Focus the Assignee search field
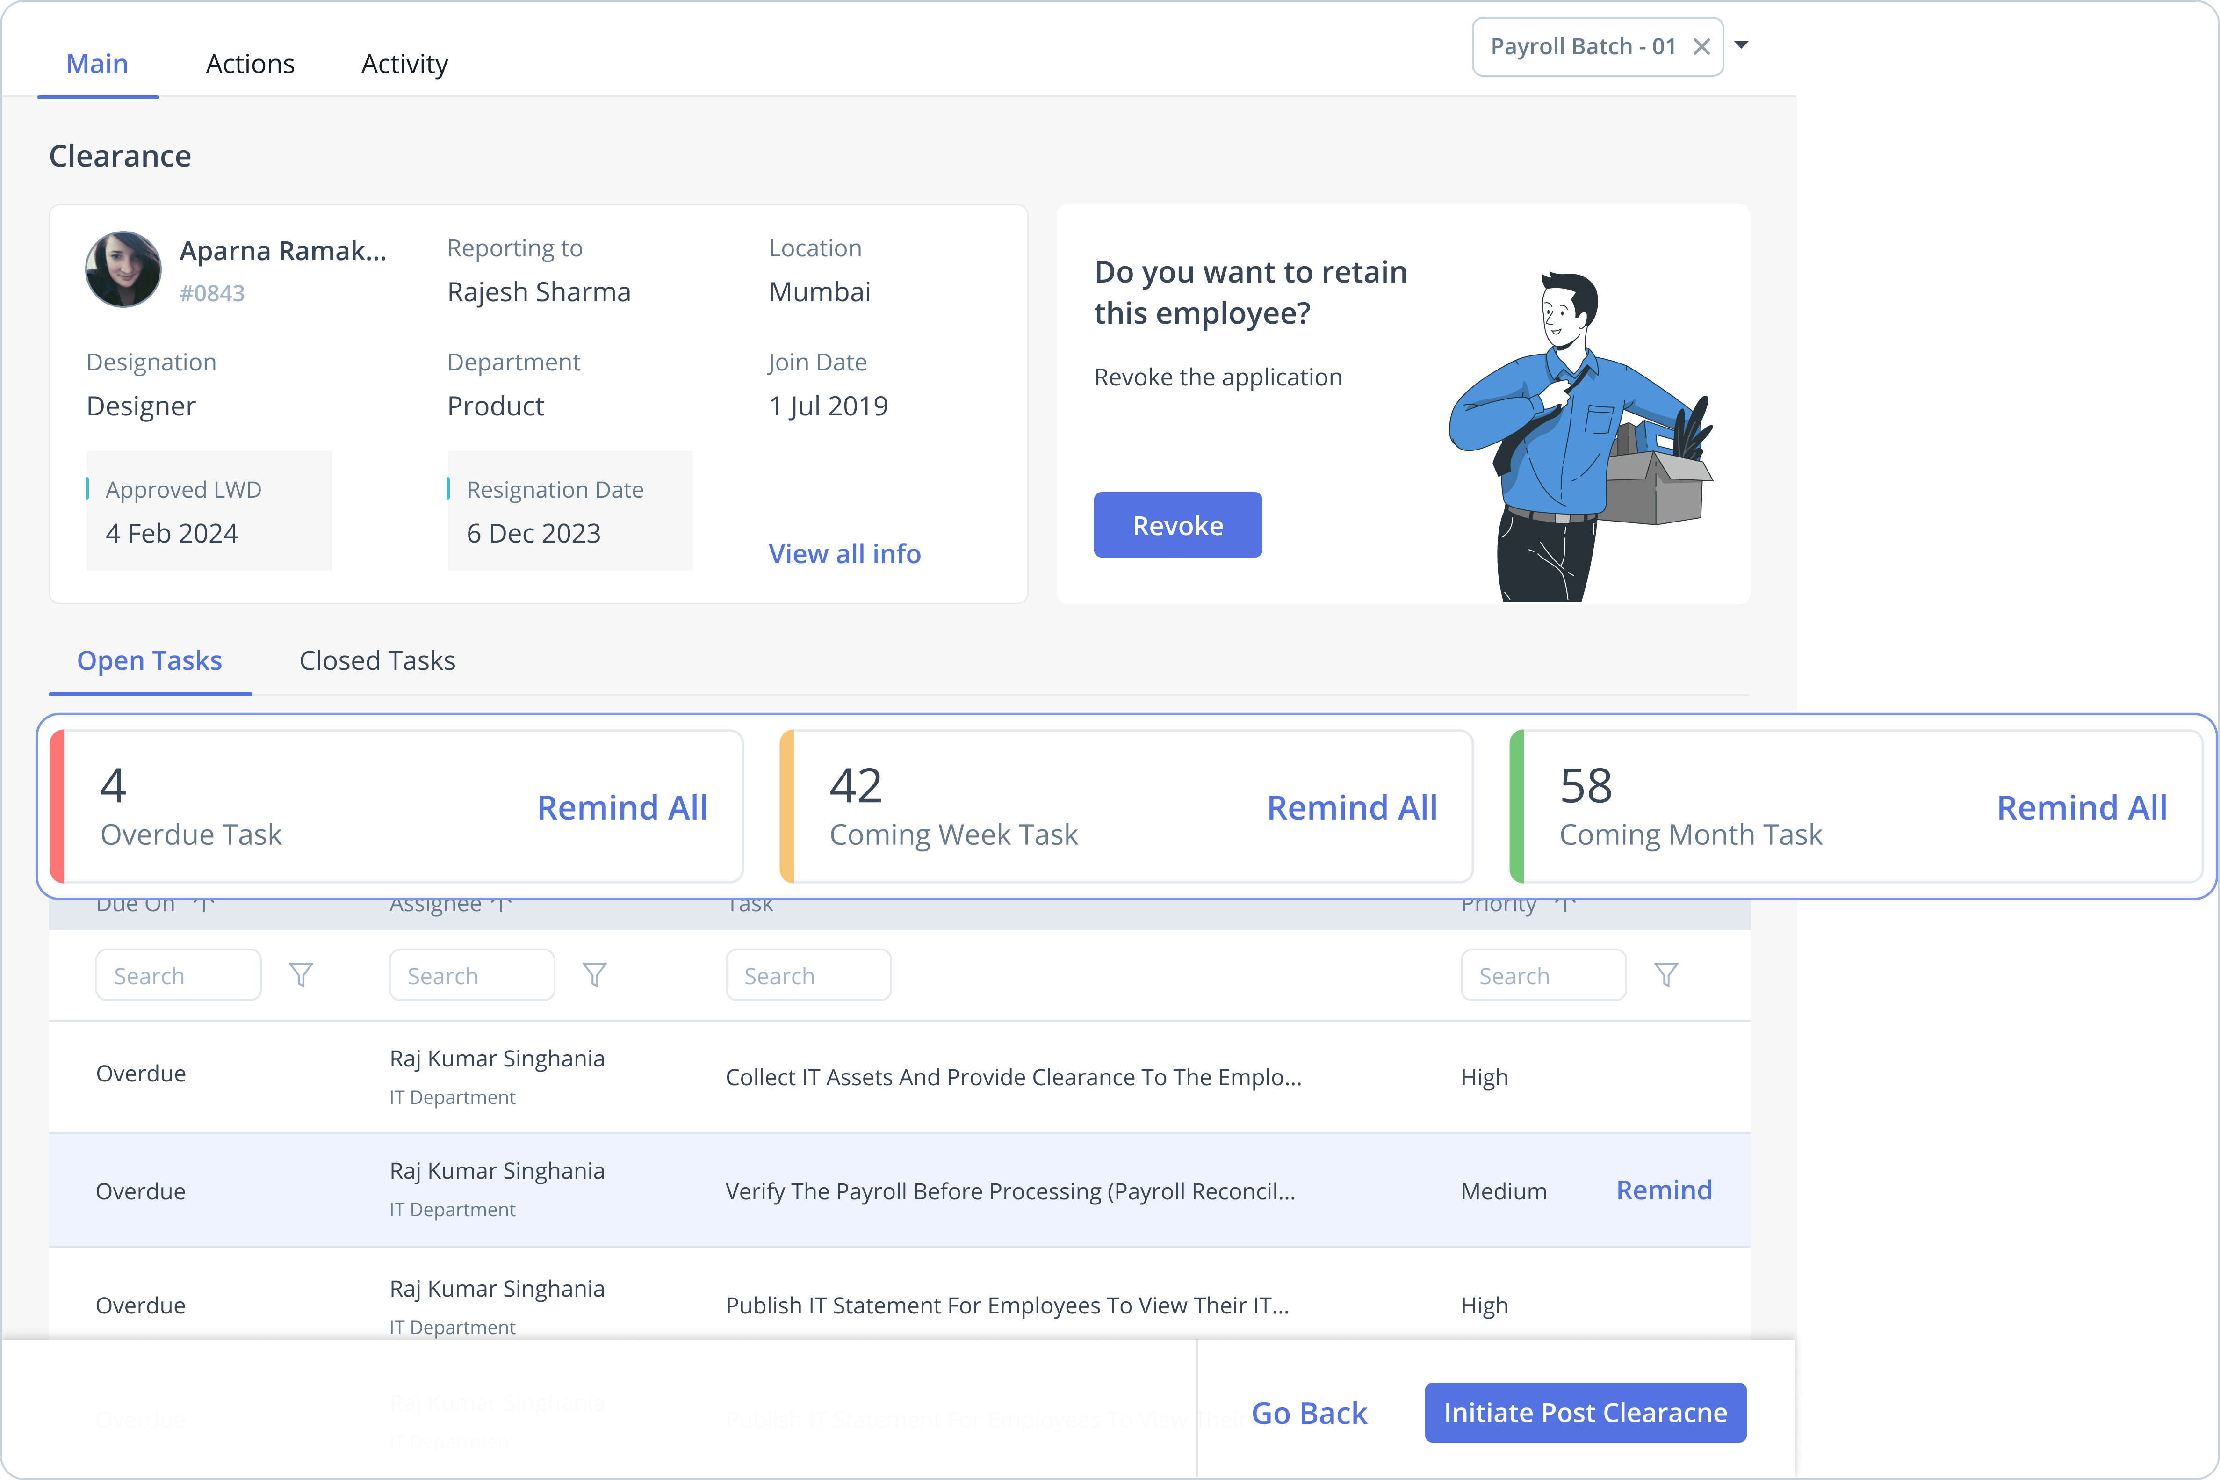This screenshot has width=2220, height=1480. 472,975
